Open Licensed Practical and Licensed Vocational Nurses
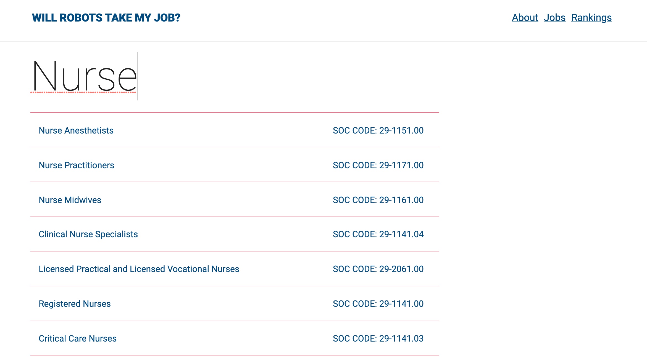This screenshot has width=647, height=357. (139, 269)
